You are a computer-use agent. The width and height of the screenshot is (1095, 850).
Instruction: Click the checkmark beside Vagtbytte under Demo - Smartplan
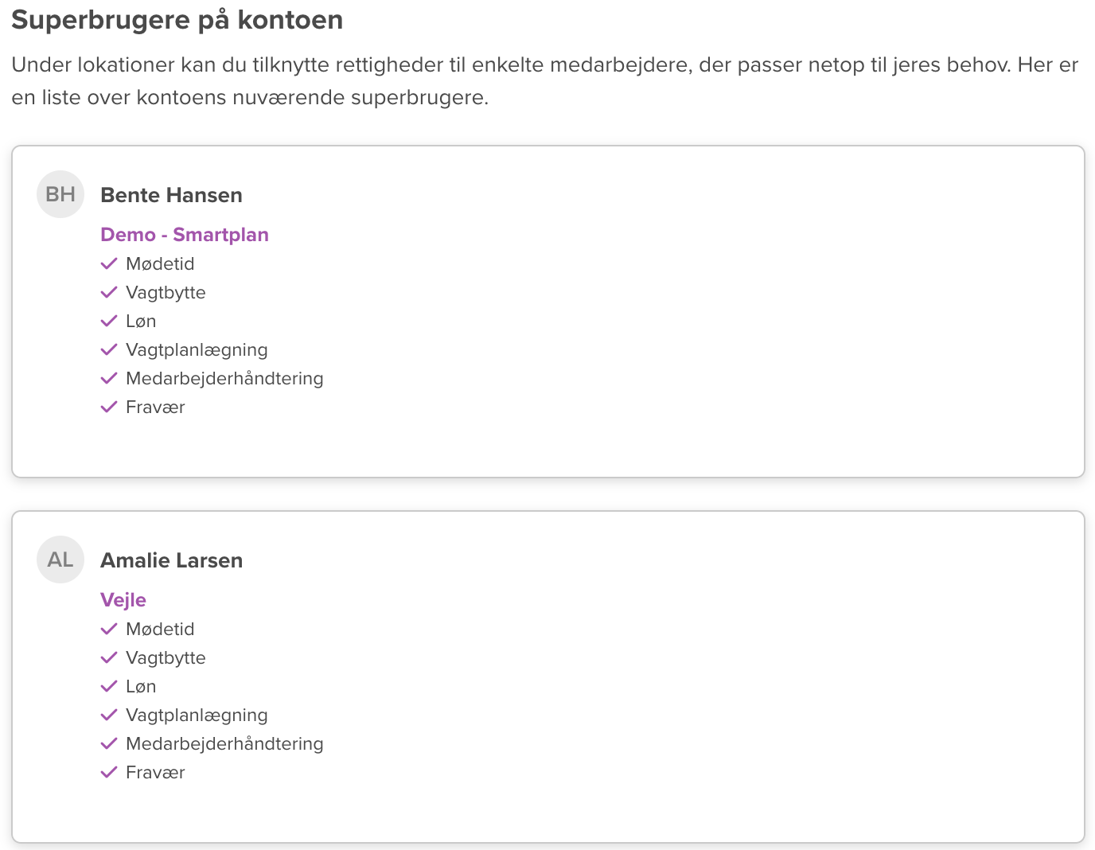(109, 292)
